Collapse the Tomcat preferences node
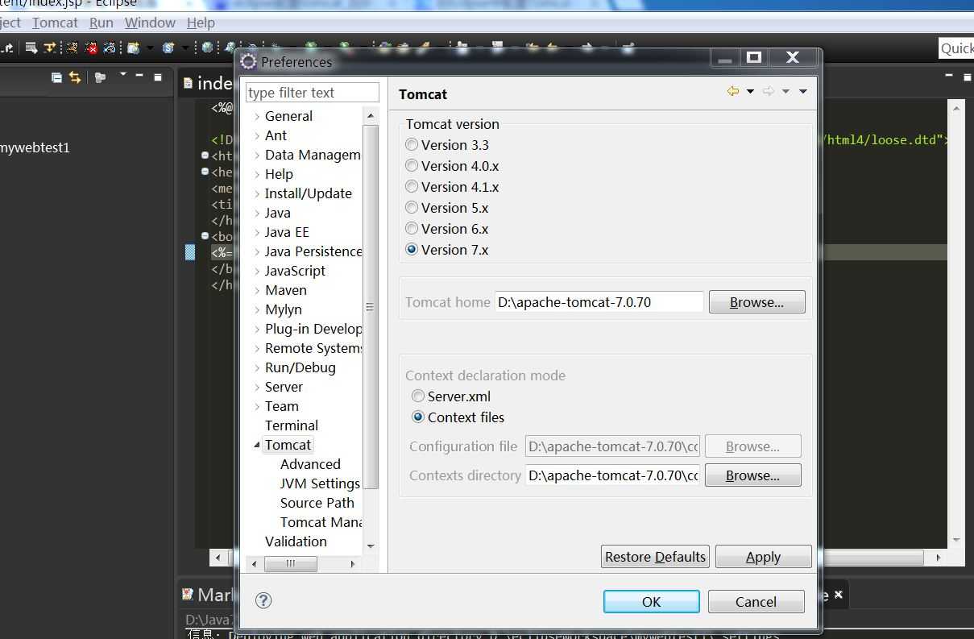The width and height of the screenshot is (974, 639). (x=257, y=445)
